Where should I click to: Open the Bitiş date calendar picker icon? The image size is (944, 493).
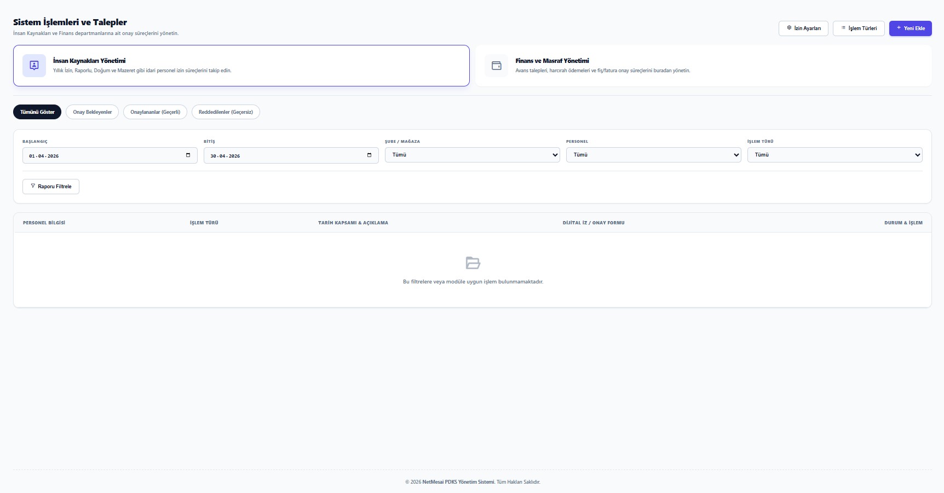(x=369, y=155)
